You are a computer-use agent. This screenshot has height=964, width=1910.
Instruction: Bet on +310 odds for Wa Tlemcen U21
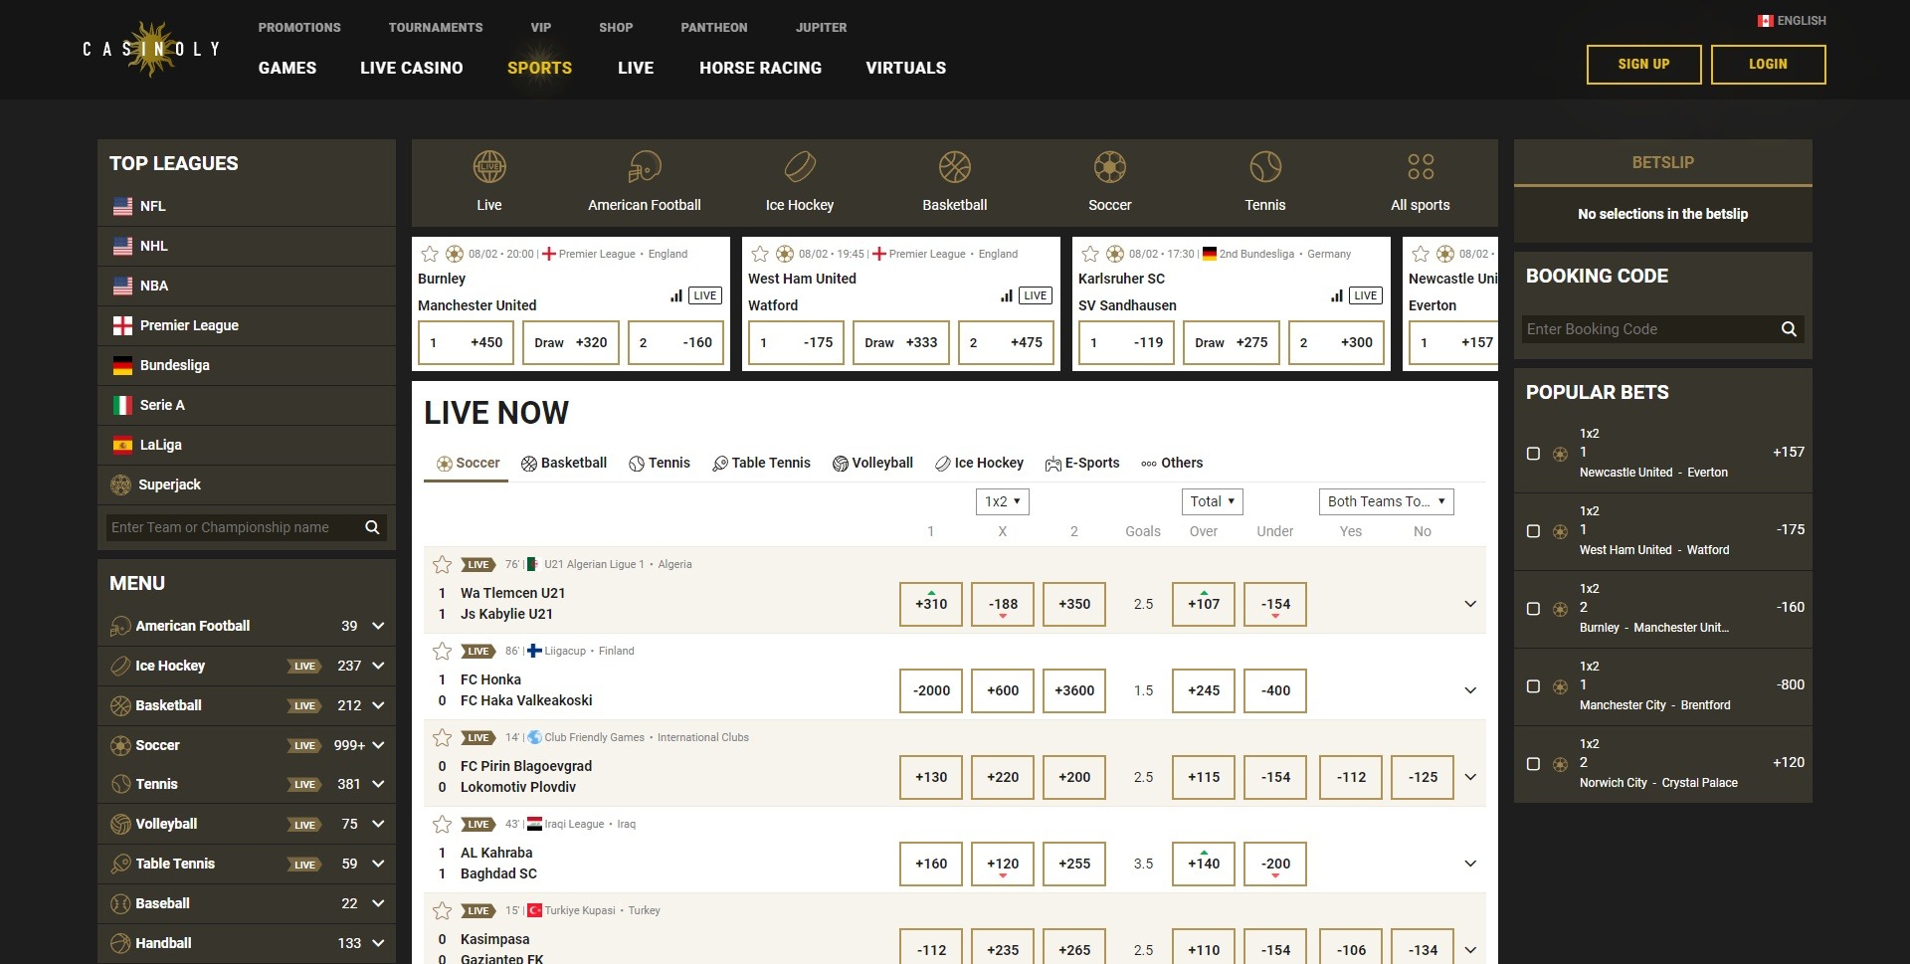(930, 604)
